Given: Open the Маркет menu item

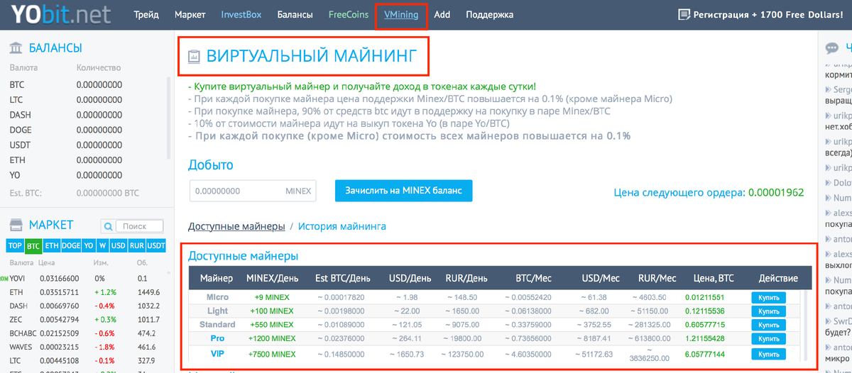Looking at the screenshot, I should 190,14.
